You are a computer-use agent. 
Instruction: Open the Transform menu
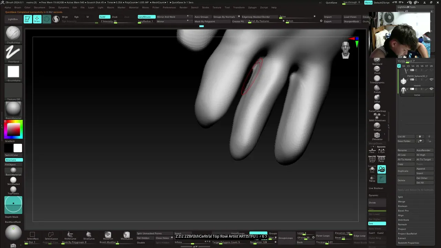click(239, 7)
